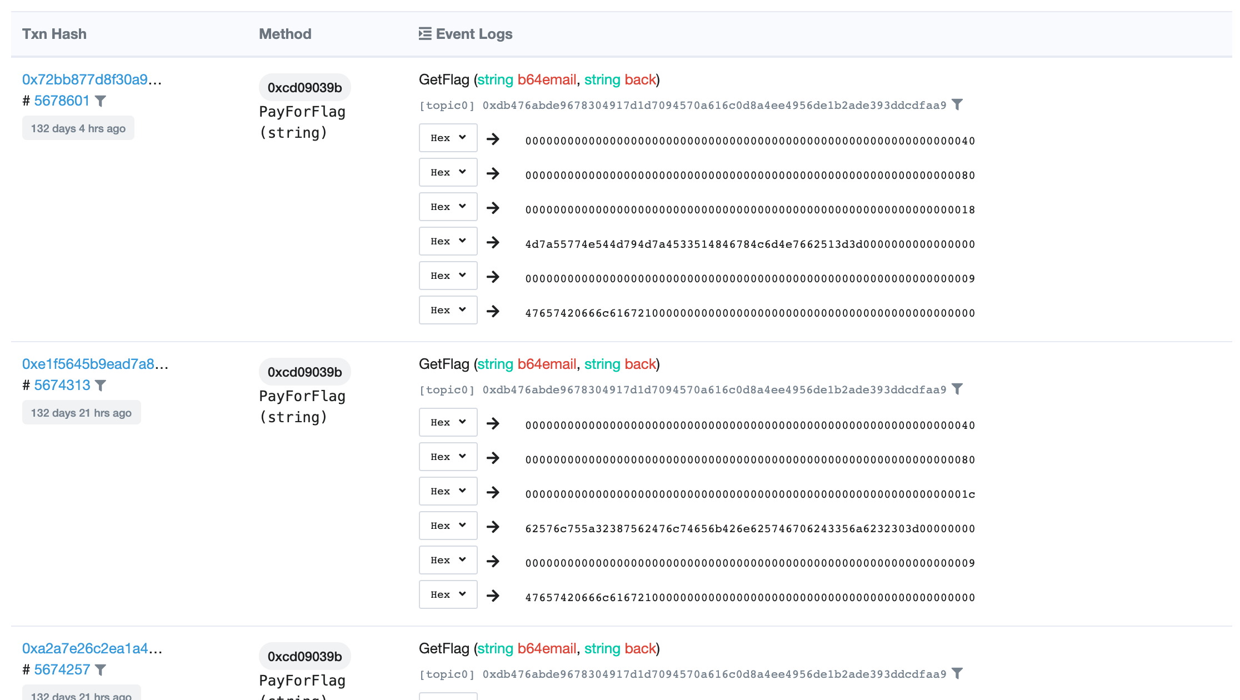Click the Method column header
This screenshot has width=1240, height=700.
coord(285,34)
